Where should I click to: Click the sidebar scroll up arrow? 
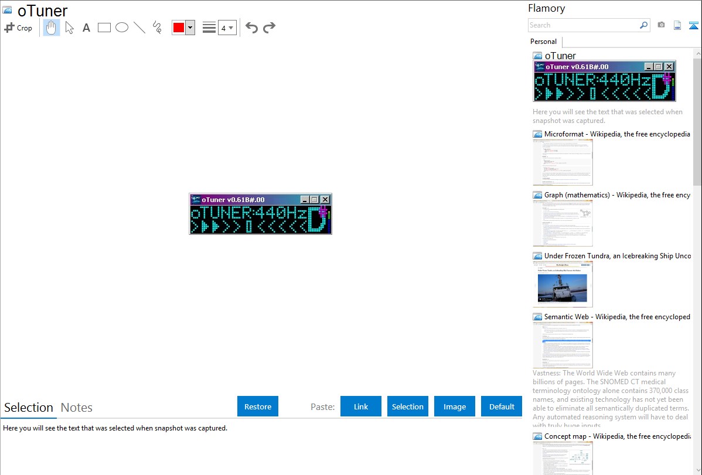tap(697, 54)
